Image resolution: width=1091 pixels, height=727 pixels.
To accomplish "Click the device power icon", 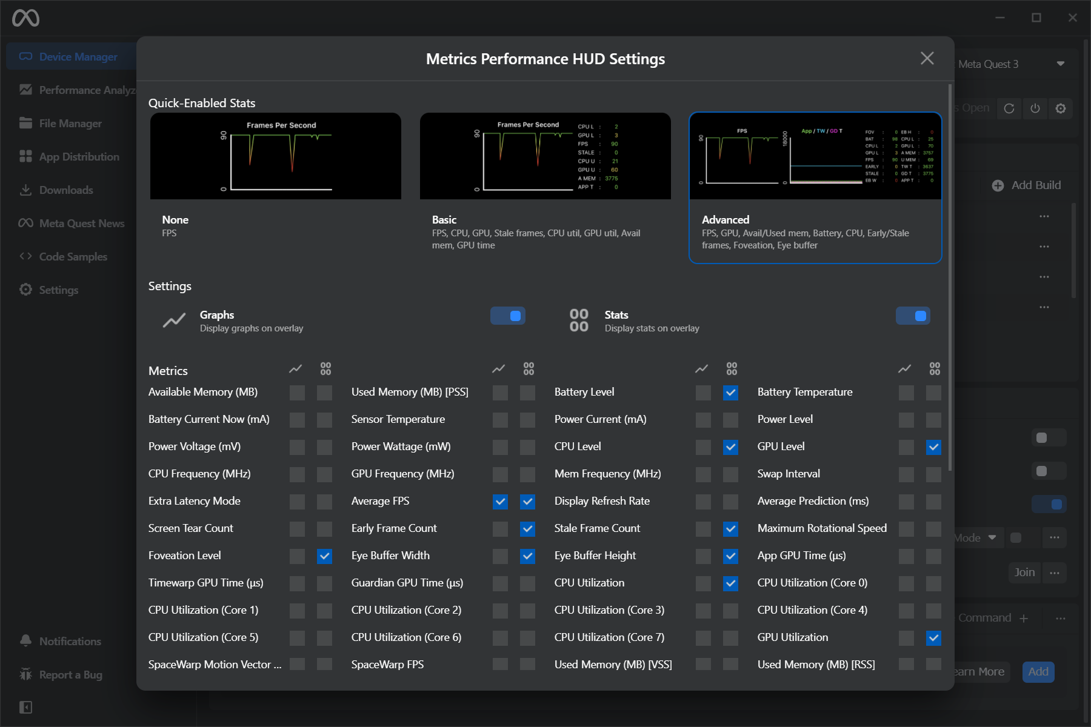I will point(1035,108).
